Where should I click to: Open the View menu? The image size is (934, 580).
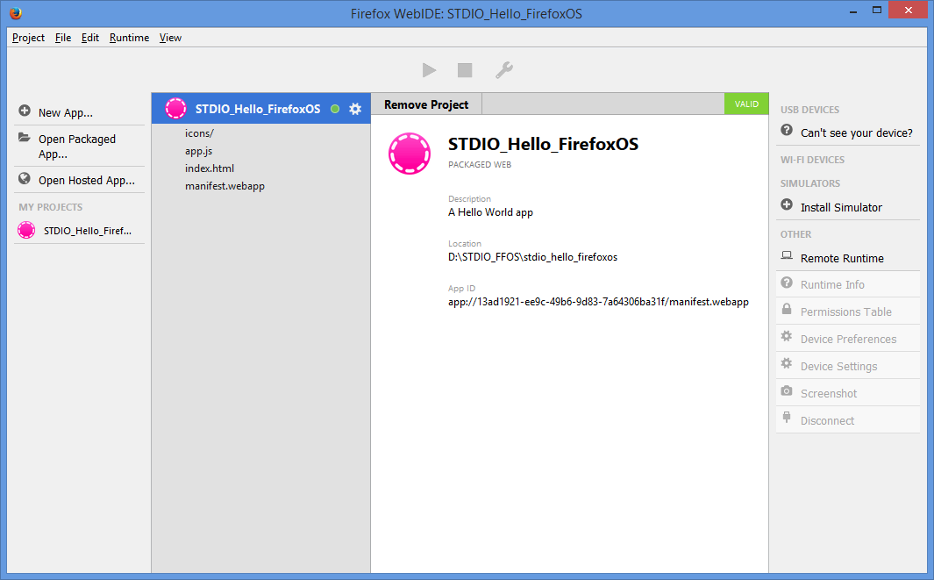point(170,38)
